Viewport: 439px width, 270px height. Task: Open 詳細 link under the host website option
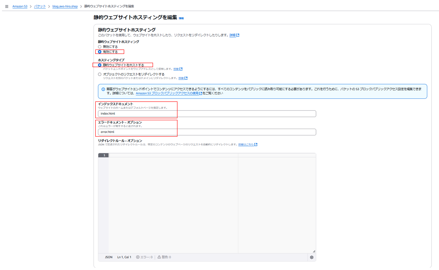click(178, 69)
